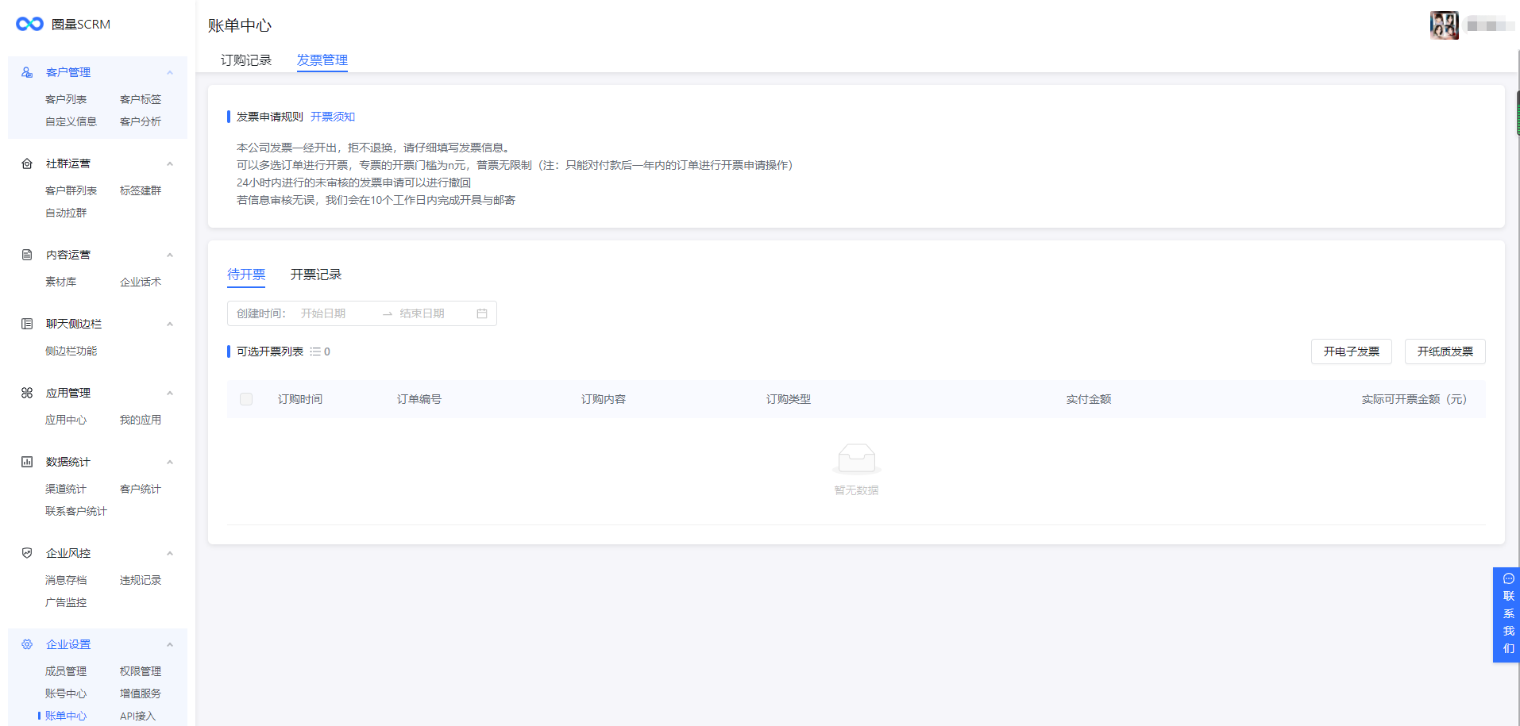Toggle the select-all checkbox in table header
This screenshot has width=1520, height=726.
click(246, 399)
